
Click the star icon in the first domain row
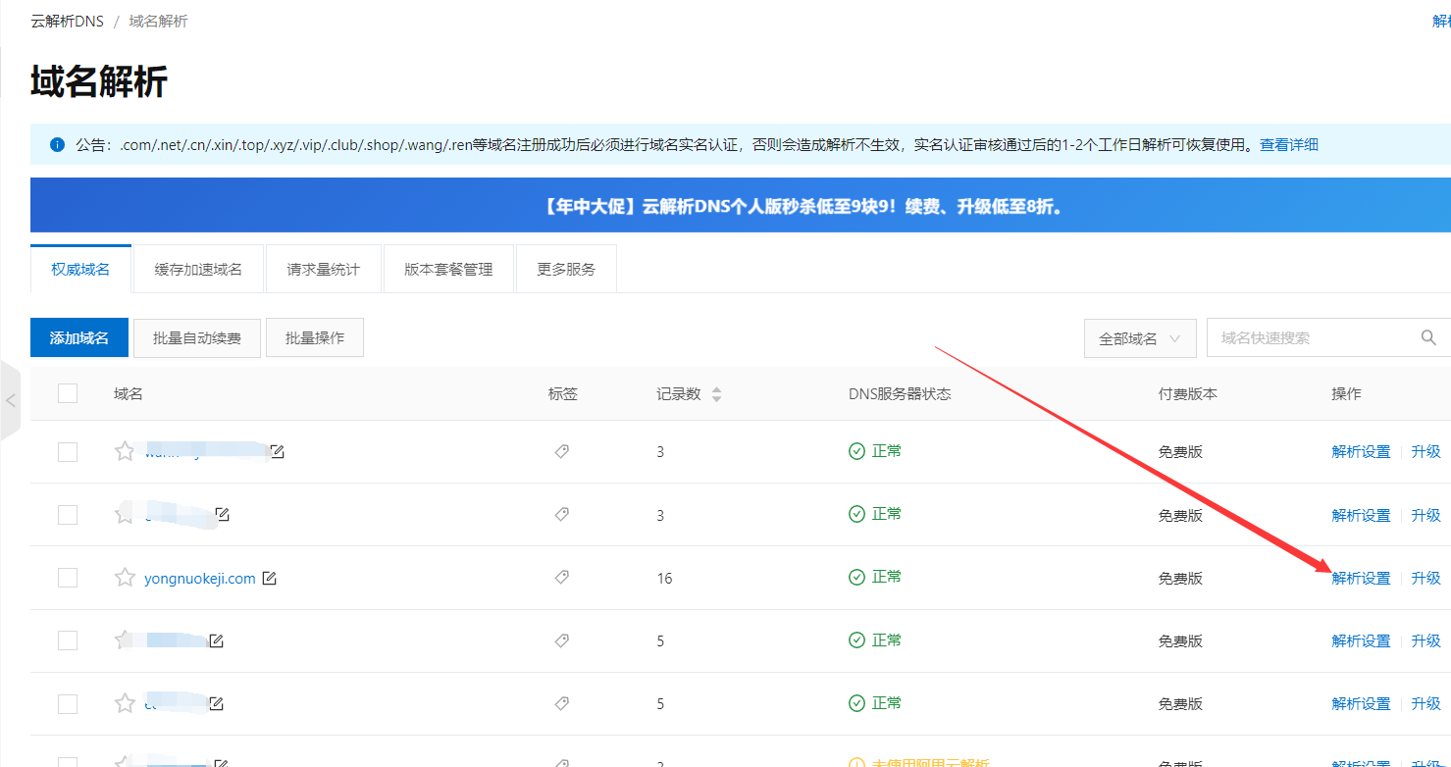click(125, 451)
